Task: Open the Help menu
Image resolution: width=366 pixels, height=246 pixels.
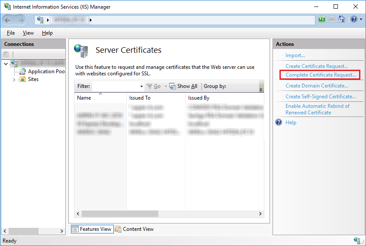Action: pos(47,33)
